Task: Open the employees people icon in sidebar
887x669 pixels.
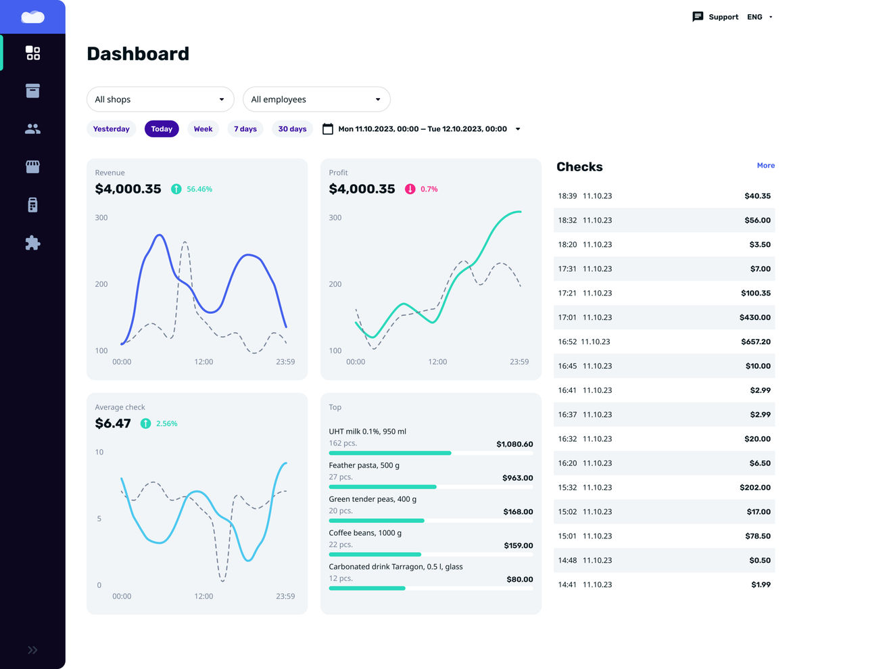Action: (32, 129)
